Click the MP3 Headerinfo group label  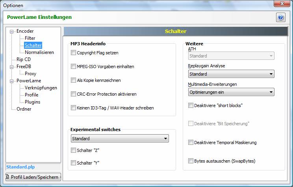[88, 44]
